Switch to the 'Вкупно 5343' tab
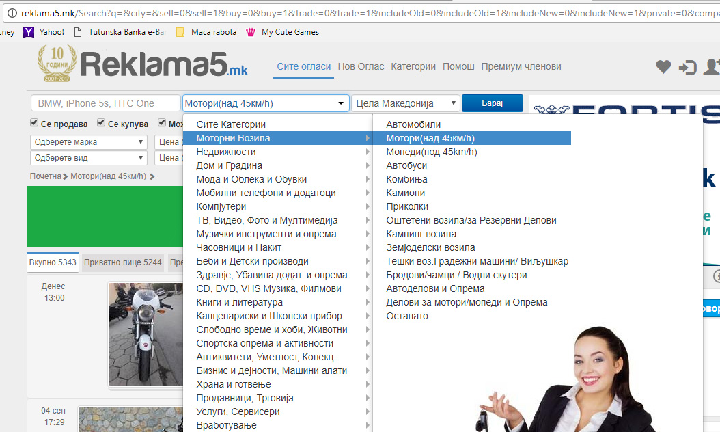Image resolution: width=720 pixels, height=432 pixels. point(53,262)
